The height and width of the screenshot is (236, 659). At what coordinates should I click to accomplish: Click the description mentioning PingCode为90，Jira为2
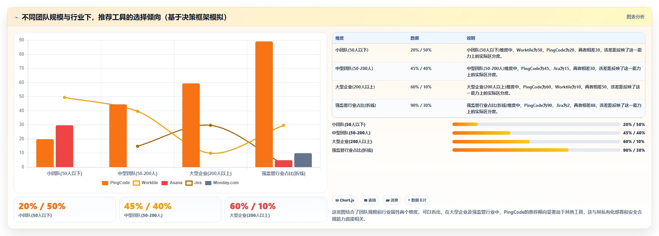(x=554, y=109)
